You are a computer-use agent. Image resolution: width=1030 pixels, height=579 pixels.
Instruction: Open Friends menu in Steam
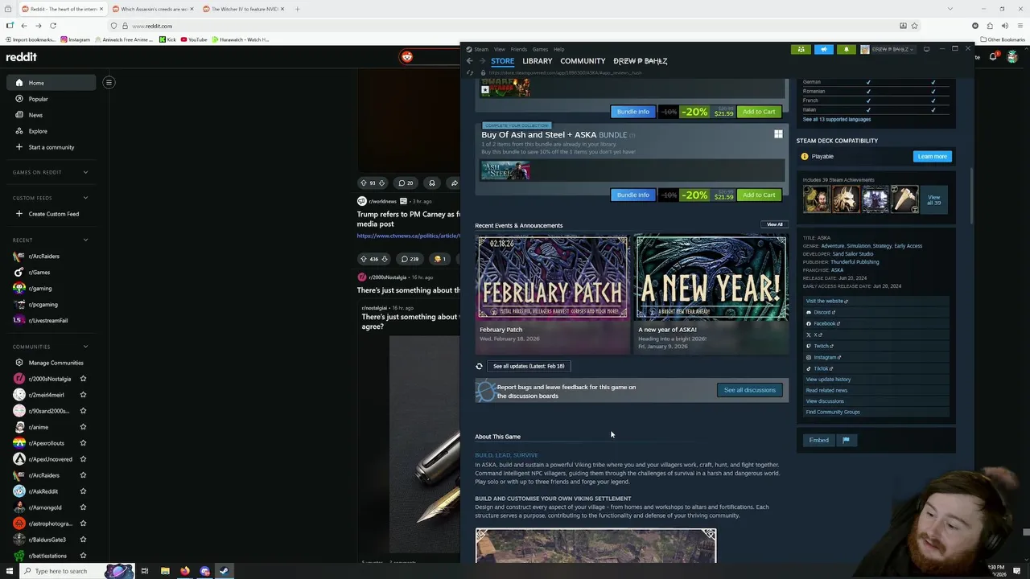(x=519, y=49)
